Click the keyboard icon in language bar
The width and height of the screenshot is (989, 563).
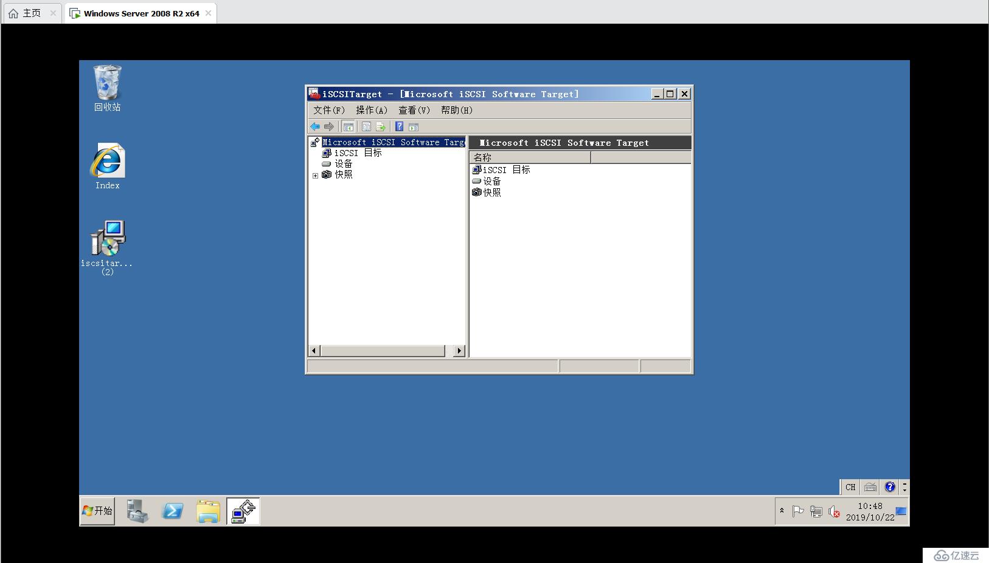(870, 487)
